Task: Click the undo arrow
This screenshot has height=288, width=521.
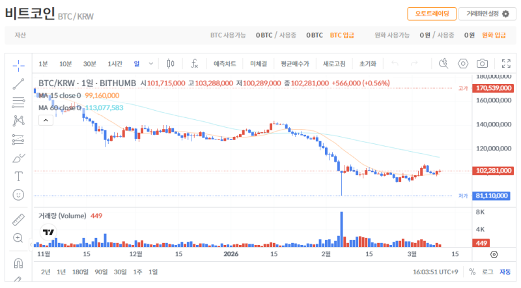Action: coord(395,63)
